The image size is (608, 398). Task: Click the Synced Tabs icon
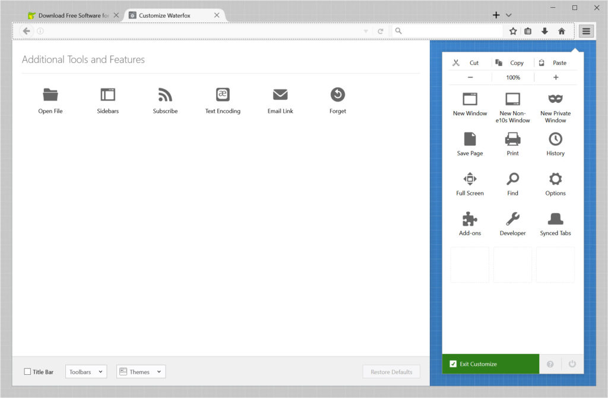555,219
